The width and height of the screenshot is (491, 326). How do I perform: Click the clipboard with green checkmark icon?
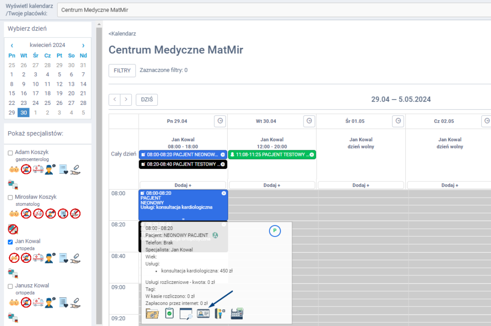coord(169,314)
